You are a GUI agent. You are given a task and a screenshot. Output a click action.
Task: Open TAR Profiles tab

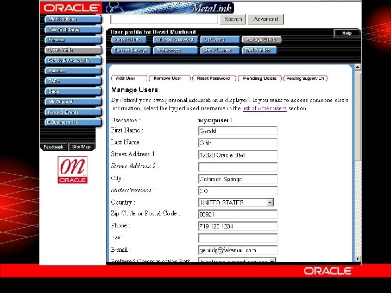tap(259, 50)
